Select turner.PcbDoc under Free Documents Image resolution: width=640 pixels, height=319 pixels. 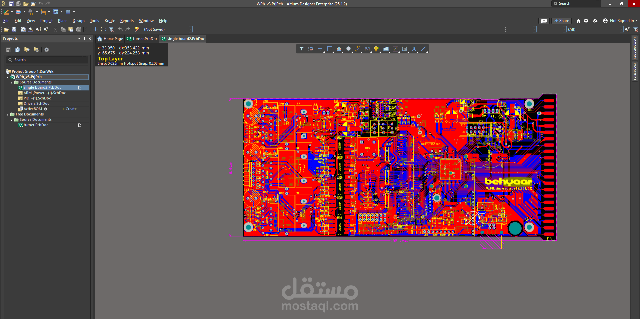coord(36,125)
